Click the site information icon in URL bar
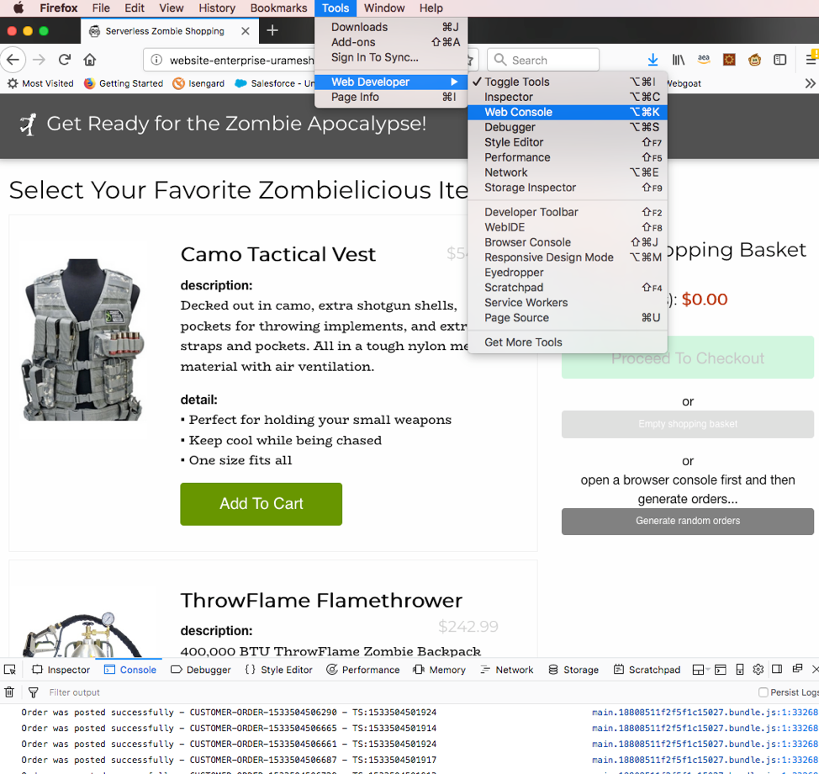Viewport: 819px width, 774px height. point(156,60)
